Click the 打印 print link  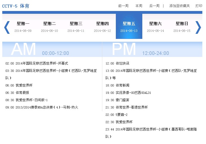click(x=199, y=6)
